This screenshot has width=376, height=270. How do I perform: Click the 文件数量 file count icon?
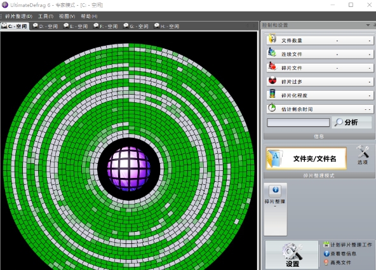272,39
